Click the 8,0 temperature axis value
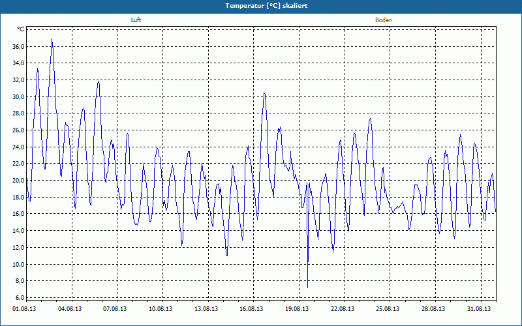 20,281
